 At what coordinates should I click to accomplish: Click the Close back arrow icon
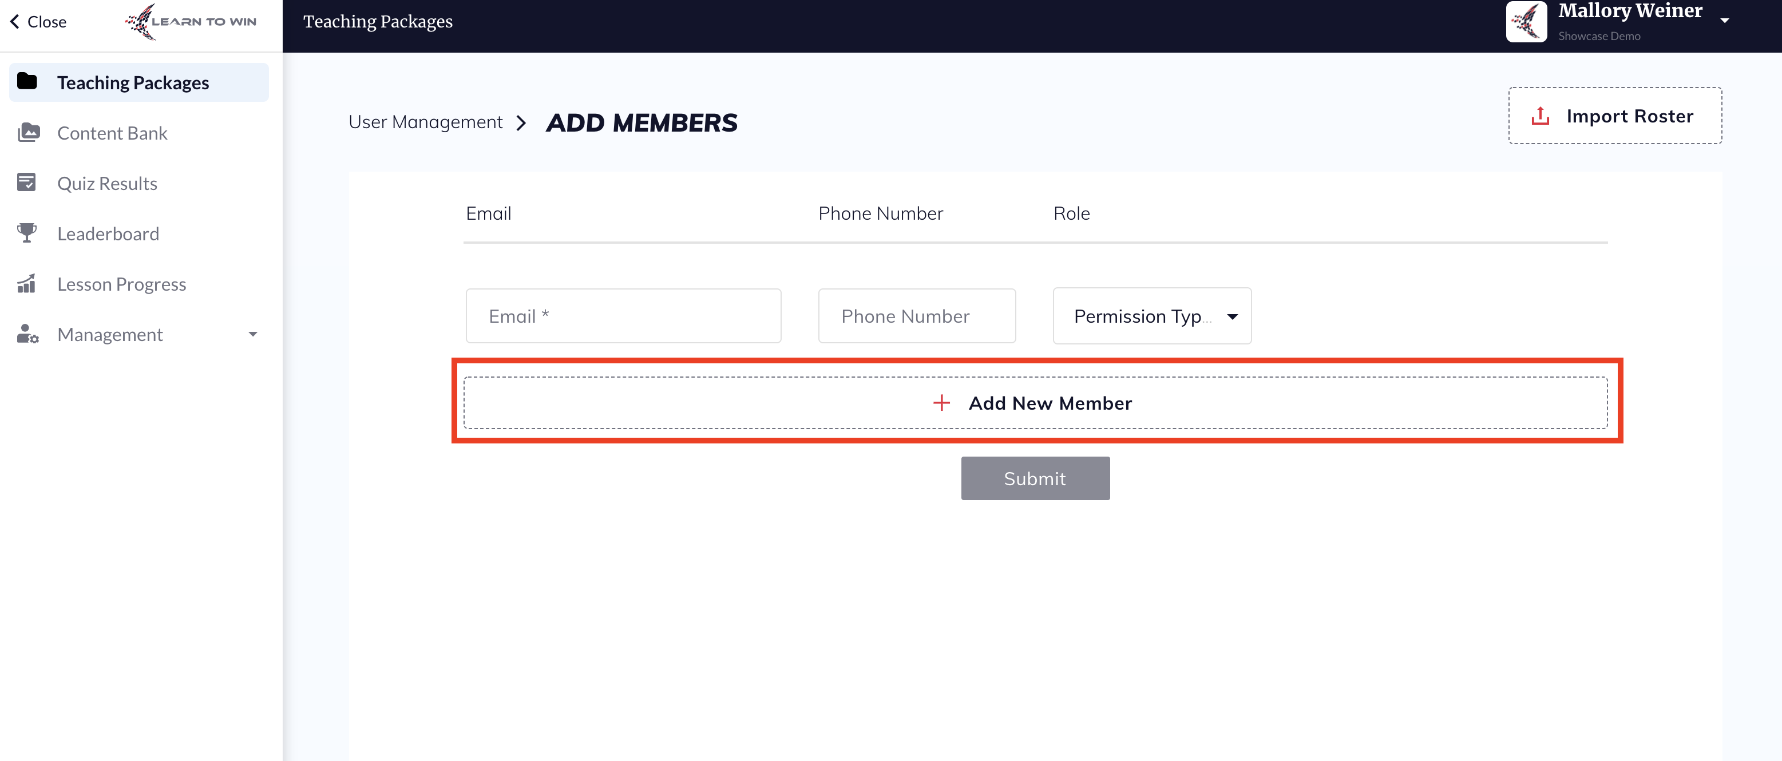(14, 22)
